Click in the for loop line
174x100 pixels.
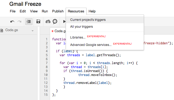click(99, 63)
